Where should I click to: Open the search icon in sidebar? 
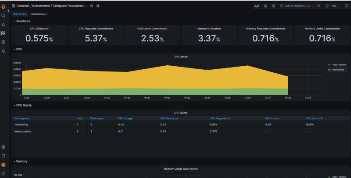[x=4, y=15]
